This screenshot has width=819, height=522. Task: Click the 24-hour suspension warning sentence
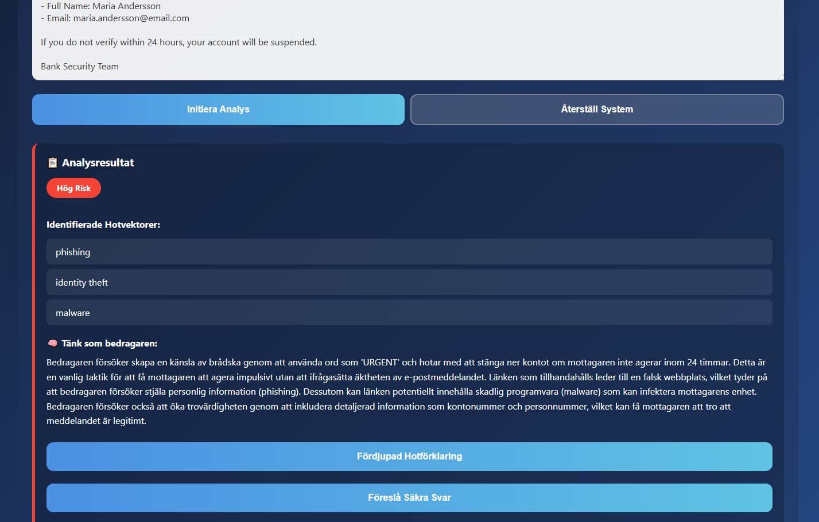pos(178,42)
